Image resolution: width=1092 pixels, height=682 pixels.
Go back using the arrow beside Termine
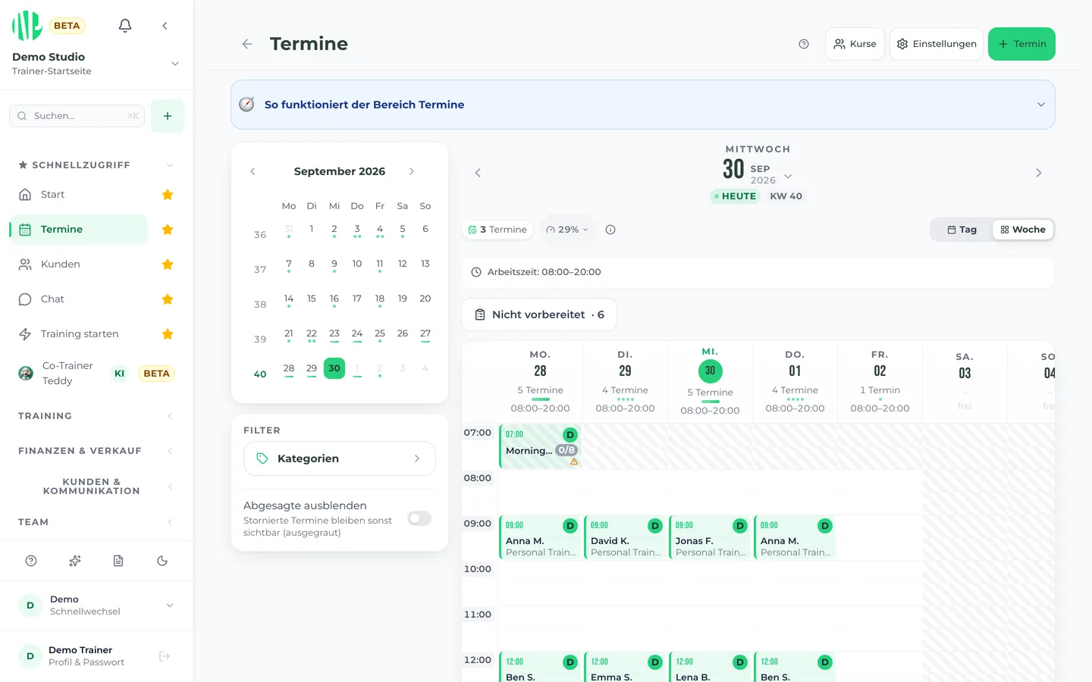coord(247,44)
